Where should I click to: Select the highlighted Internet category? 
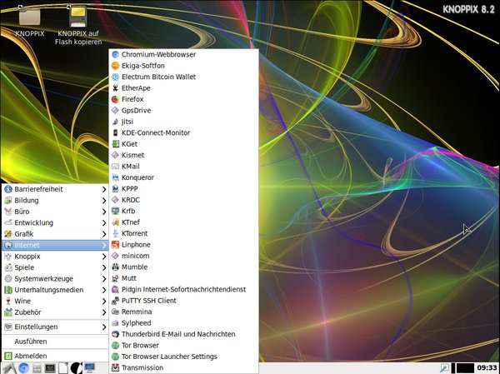pos(55,245)
